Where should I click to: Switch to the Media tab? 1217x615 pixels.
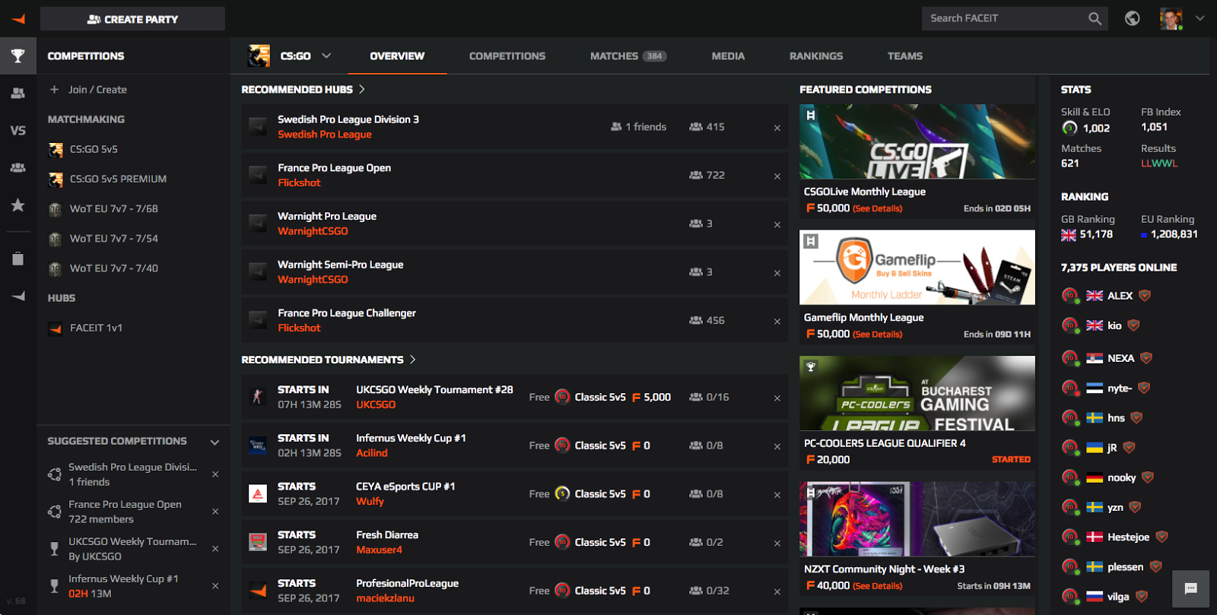(728, 56)
